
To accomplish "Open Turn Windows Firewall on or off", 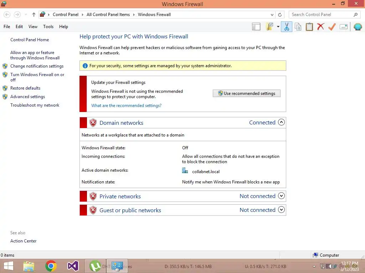I will pyautogui.click(x=37, y=77).
